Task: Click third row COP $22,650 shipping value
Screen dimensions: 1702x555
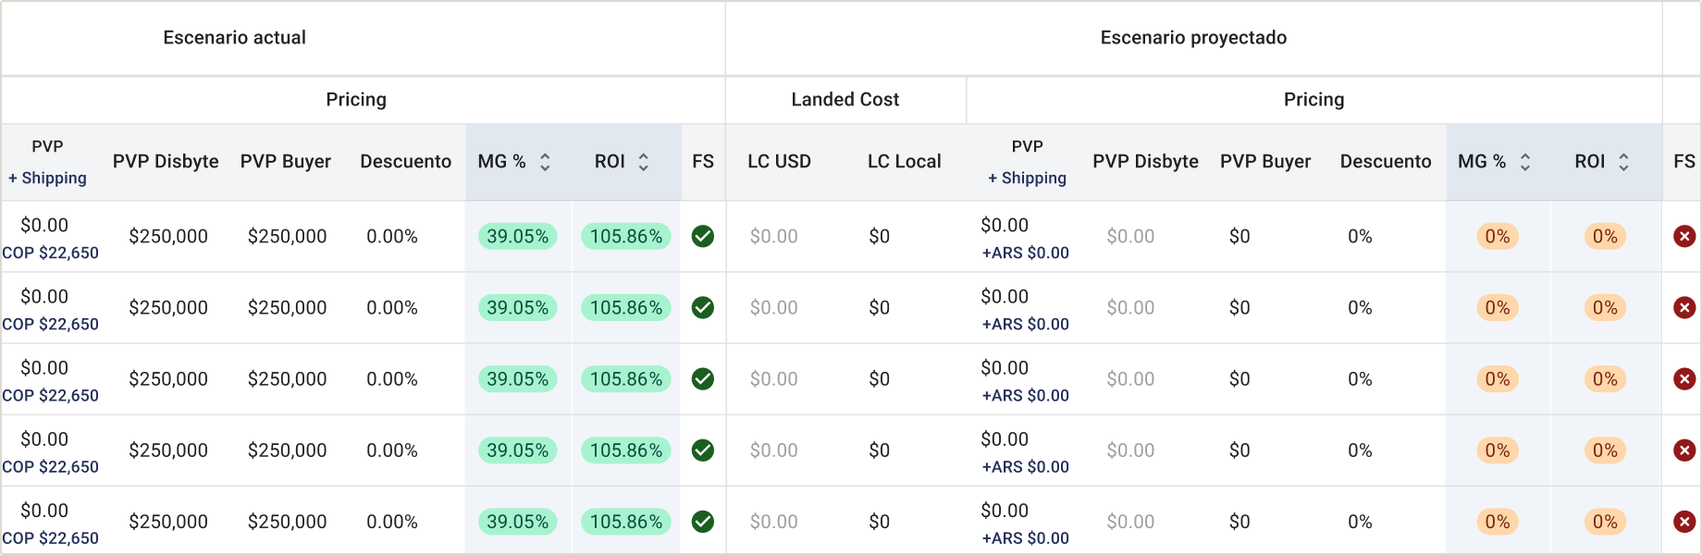Action: pos(50,395)
